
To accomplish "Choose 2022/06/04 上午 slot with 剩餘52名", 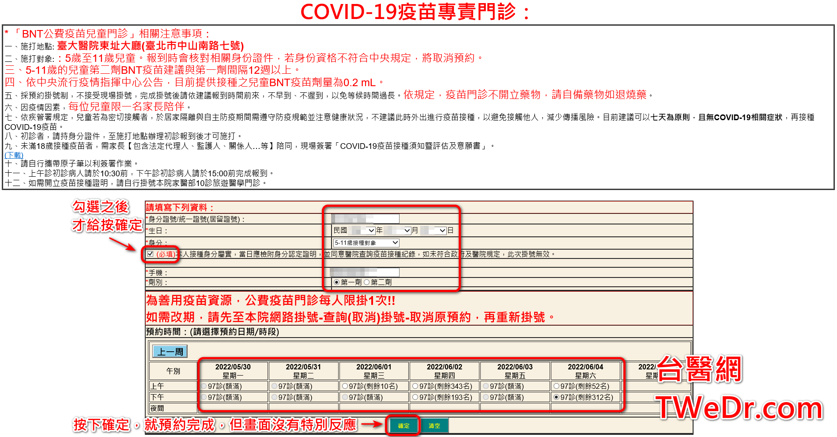I will click(x=557, y=386).
